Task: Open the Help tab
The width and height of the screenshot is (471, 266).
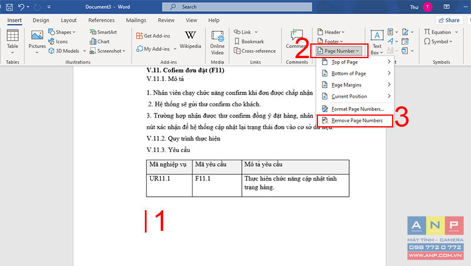Action: pos(214,20)
